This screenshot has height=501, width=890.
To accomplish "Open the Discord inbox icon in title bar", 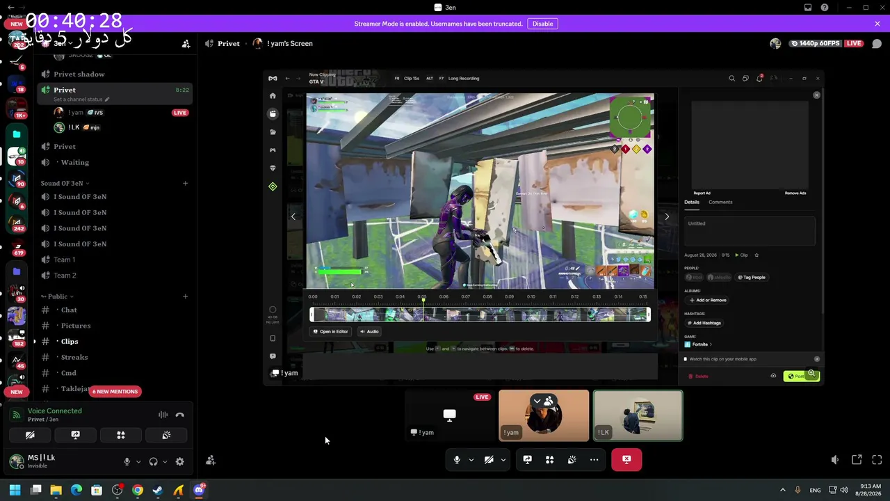I will tap(808, 8).
